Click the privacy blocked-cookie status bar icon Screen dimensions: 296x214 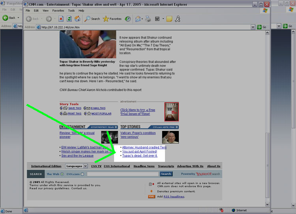click(221, 210)
